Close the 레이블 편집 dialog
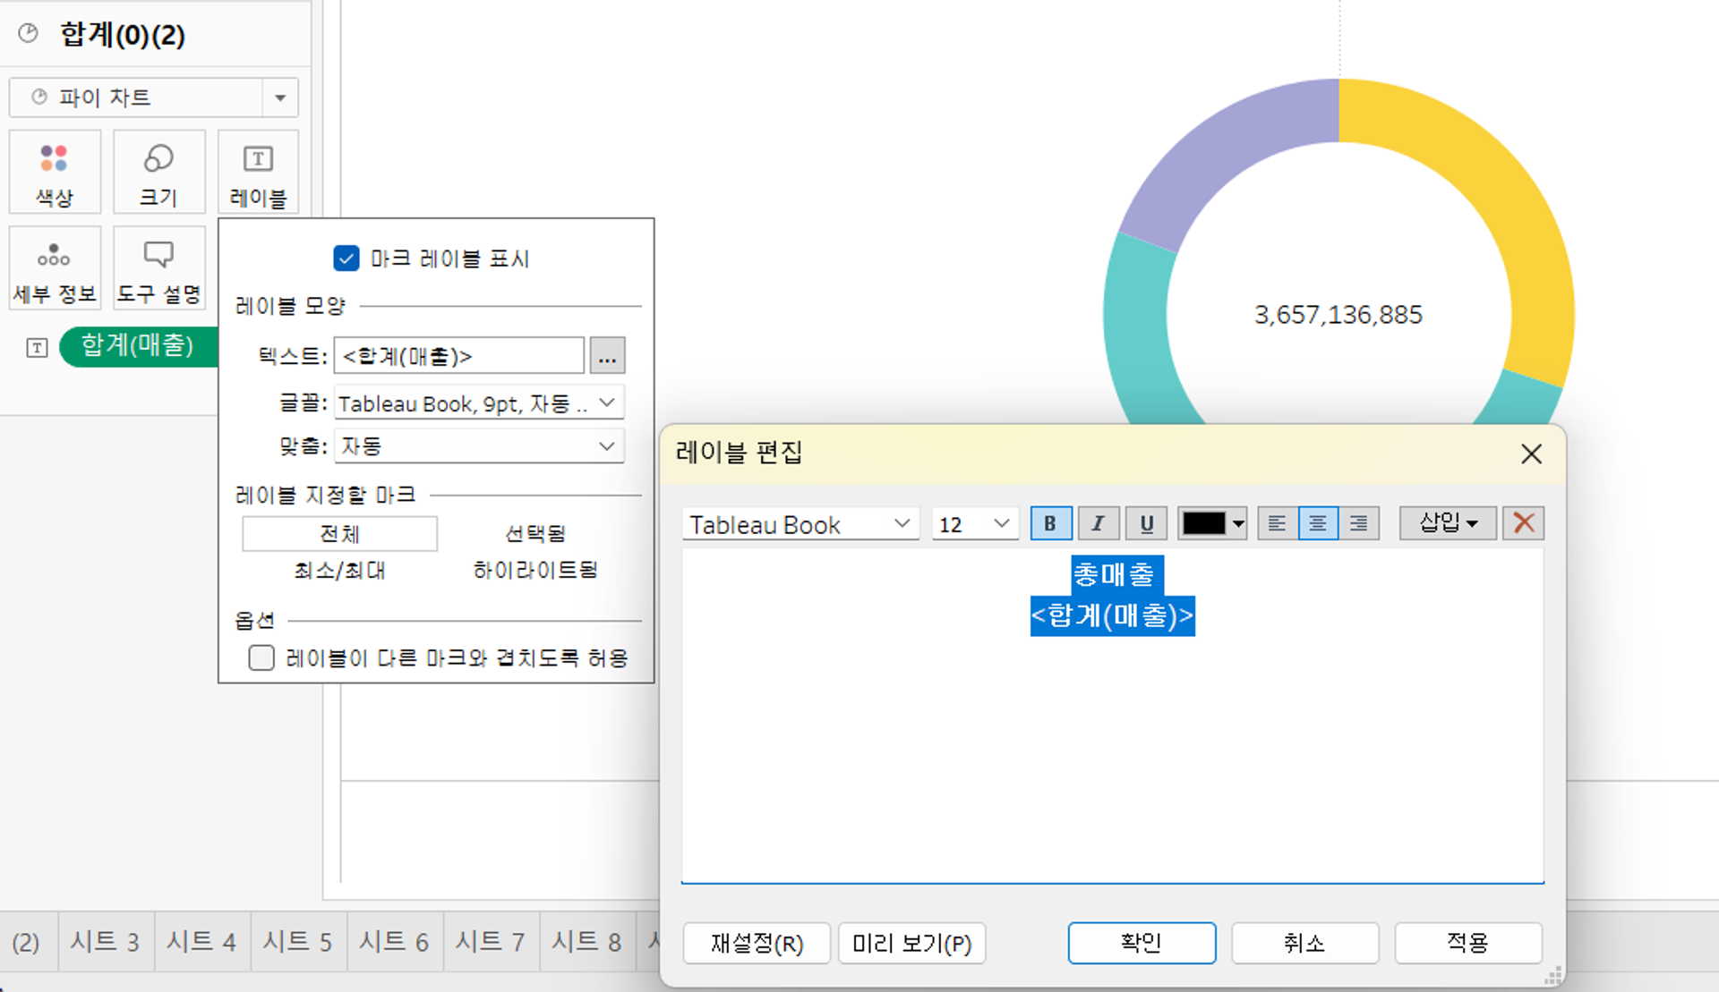 (1531, 454)
